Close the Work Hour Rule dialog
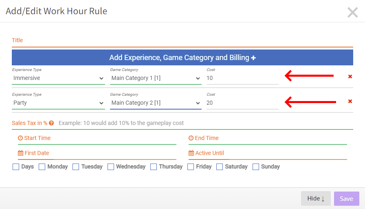This screenshot has height=209, width=365. (x=353, y=12)
